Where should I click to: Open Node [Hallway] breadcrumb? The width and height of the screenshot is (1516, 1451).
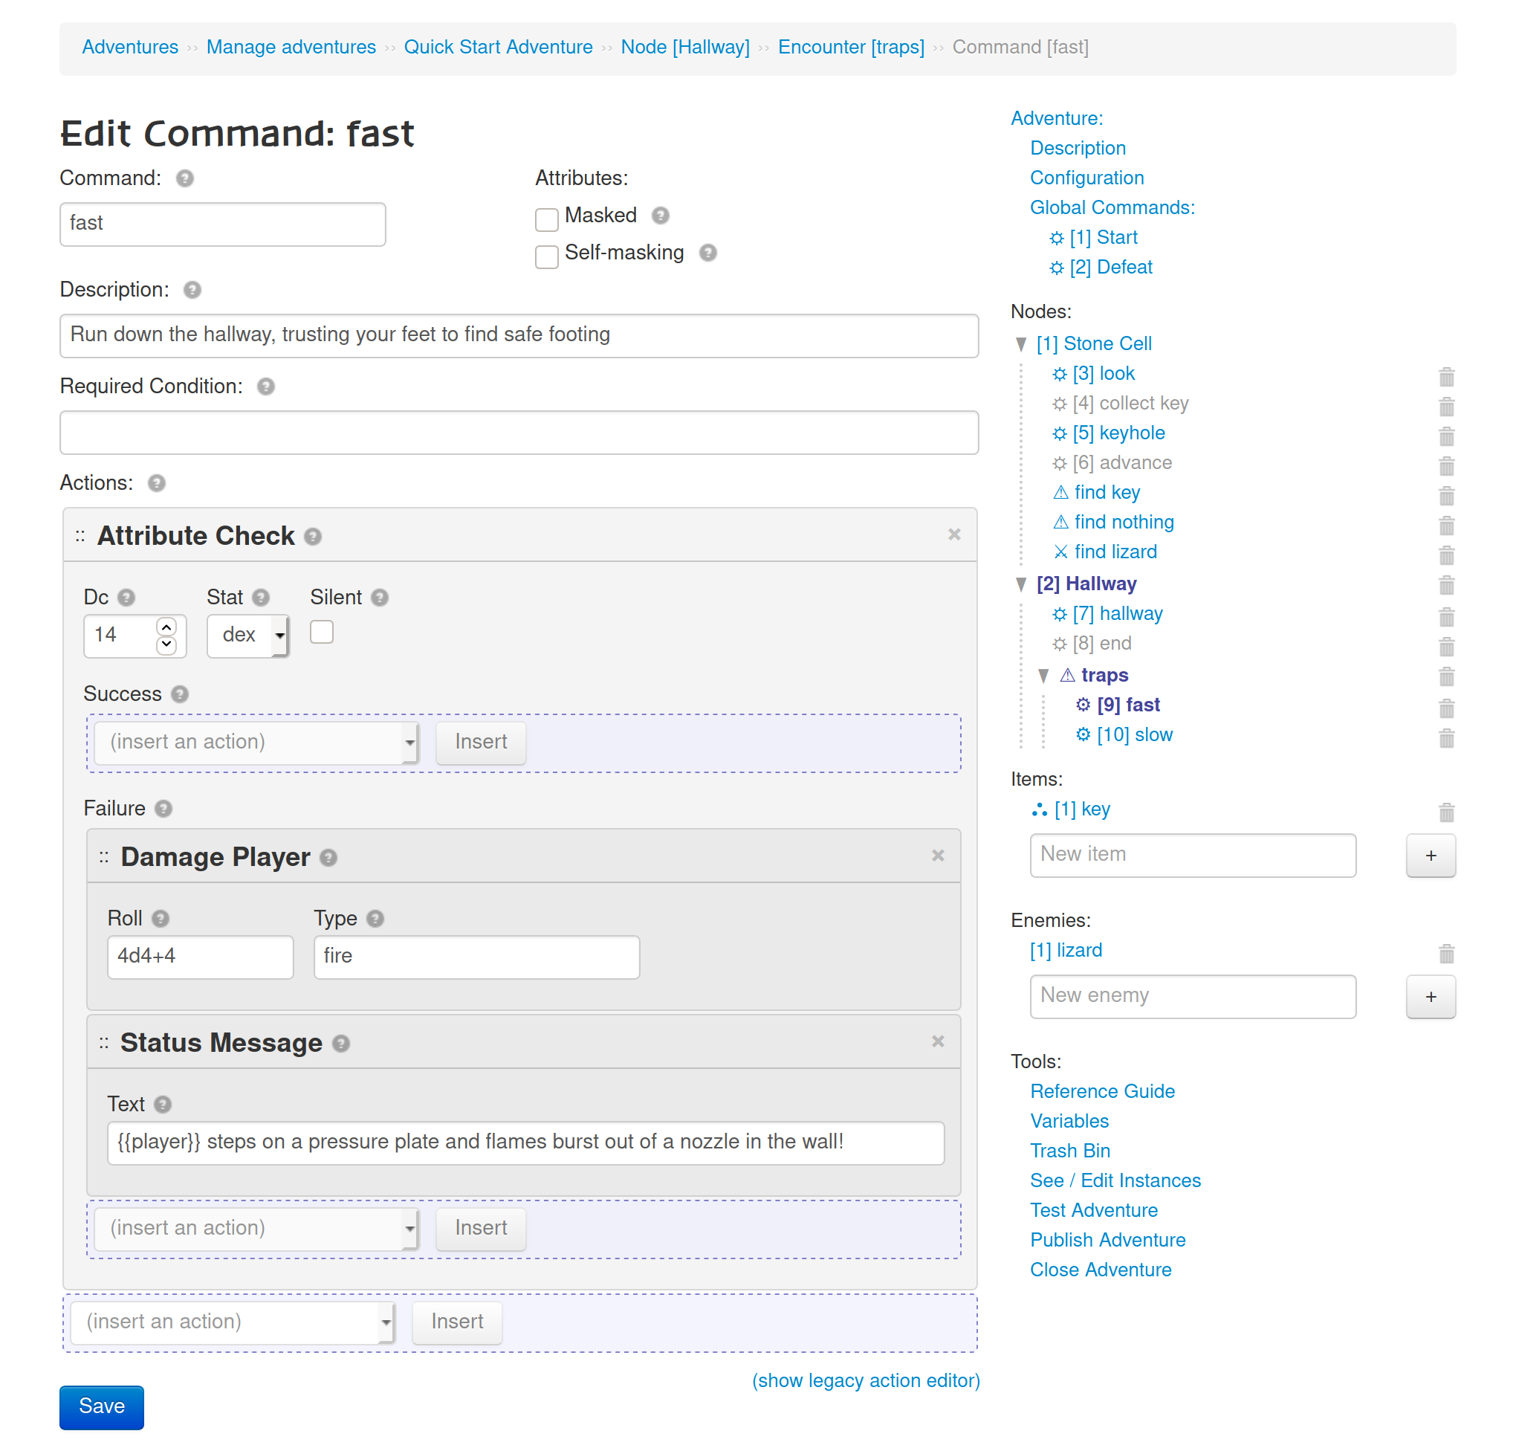pyautogui.click(x=685, y=47)
